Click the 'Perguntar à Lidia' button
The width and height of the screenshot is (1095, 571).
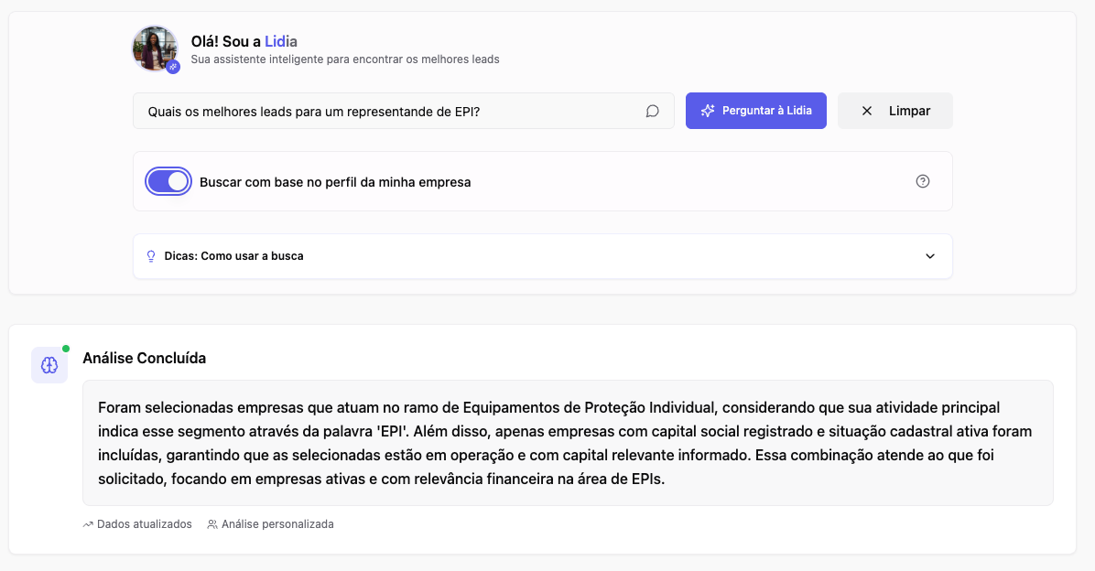point(756,110)
